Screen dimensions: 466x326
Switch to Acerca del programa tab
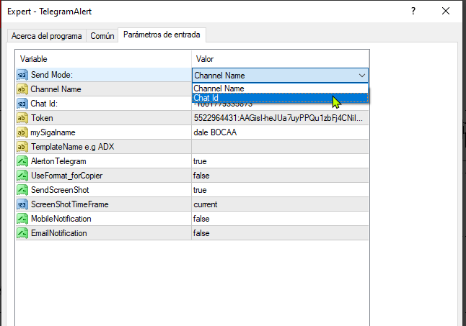click(x=47, y=36)
